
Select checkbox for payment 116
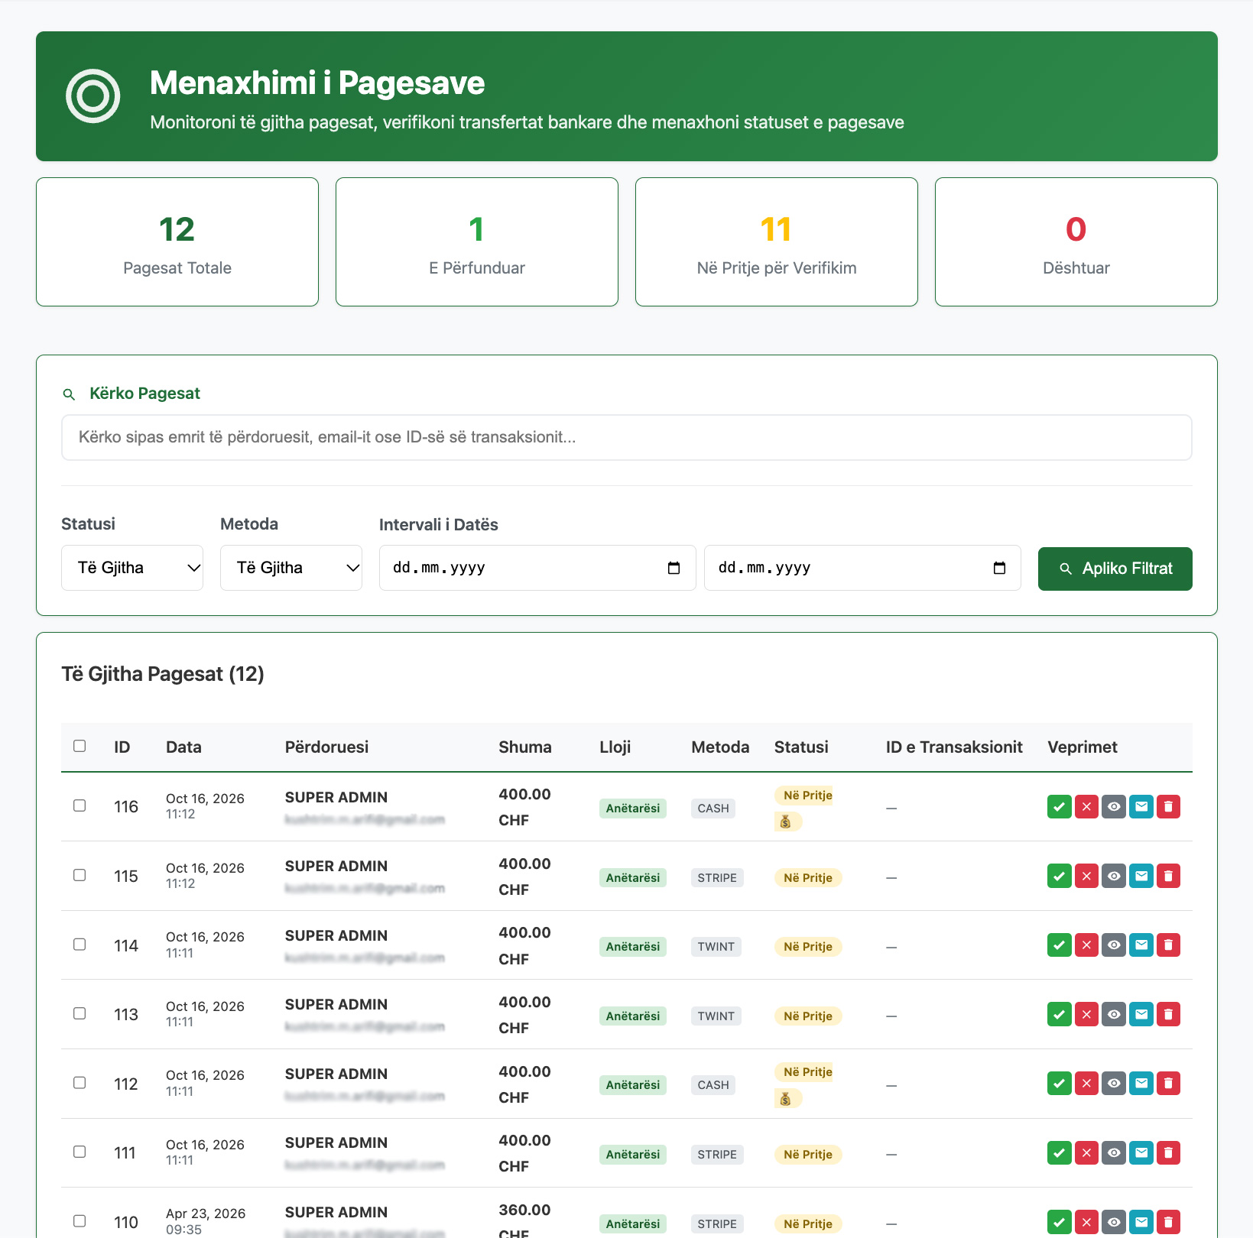80,805
